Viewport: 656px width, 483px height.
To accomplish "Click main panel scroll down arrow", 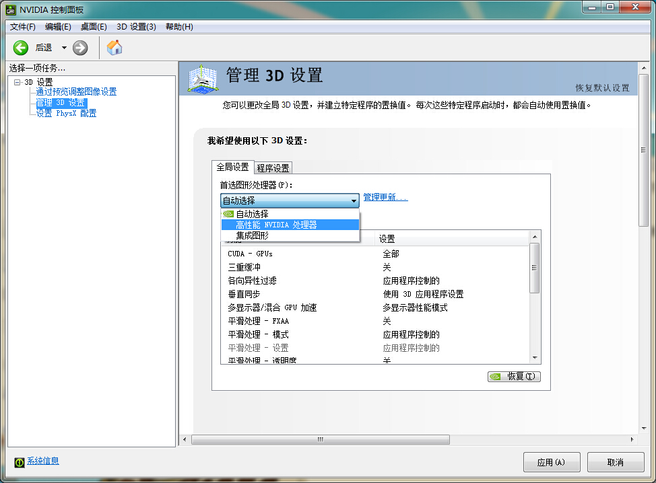I will coord(643,429).
